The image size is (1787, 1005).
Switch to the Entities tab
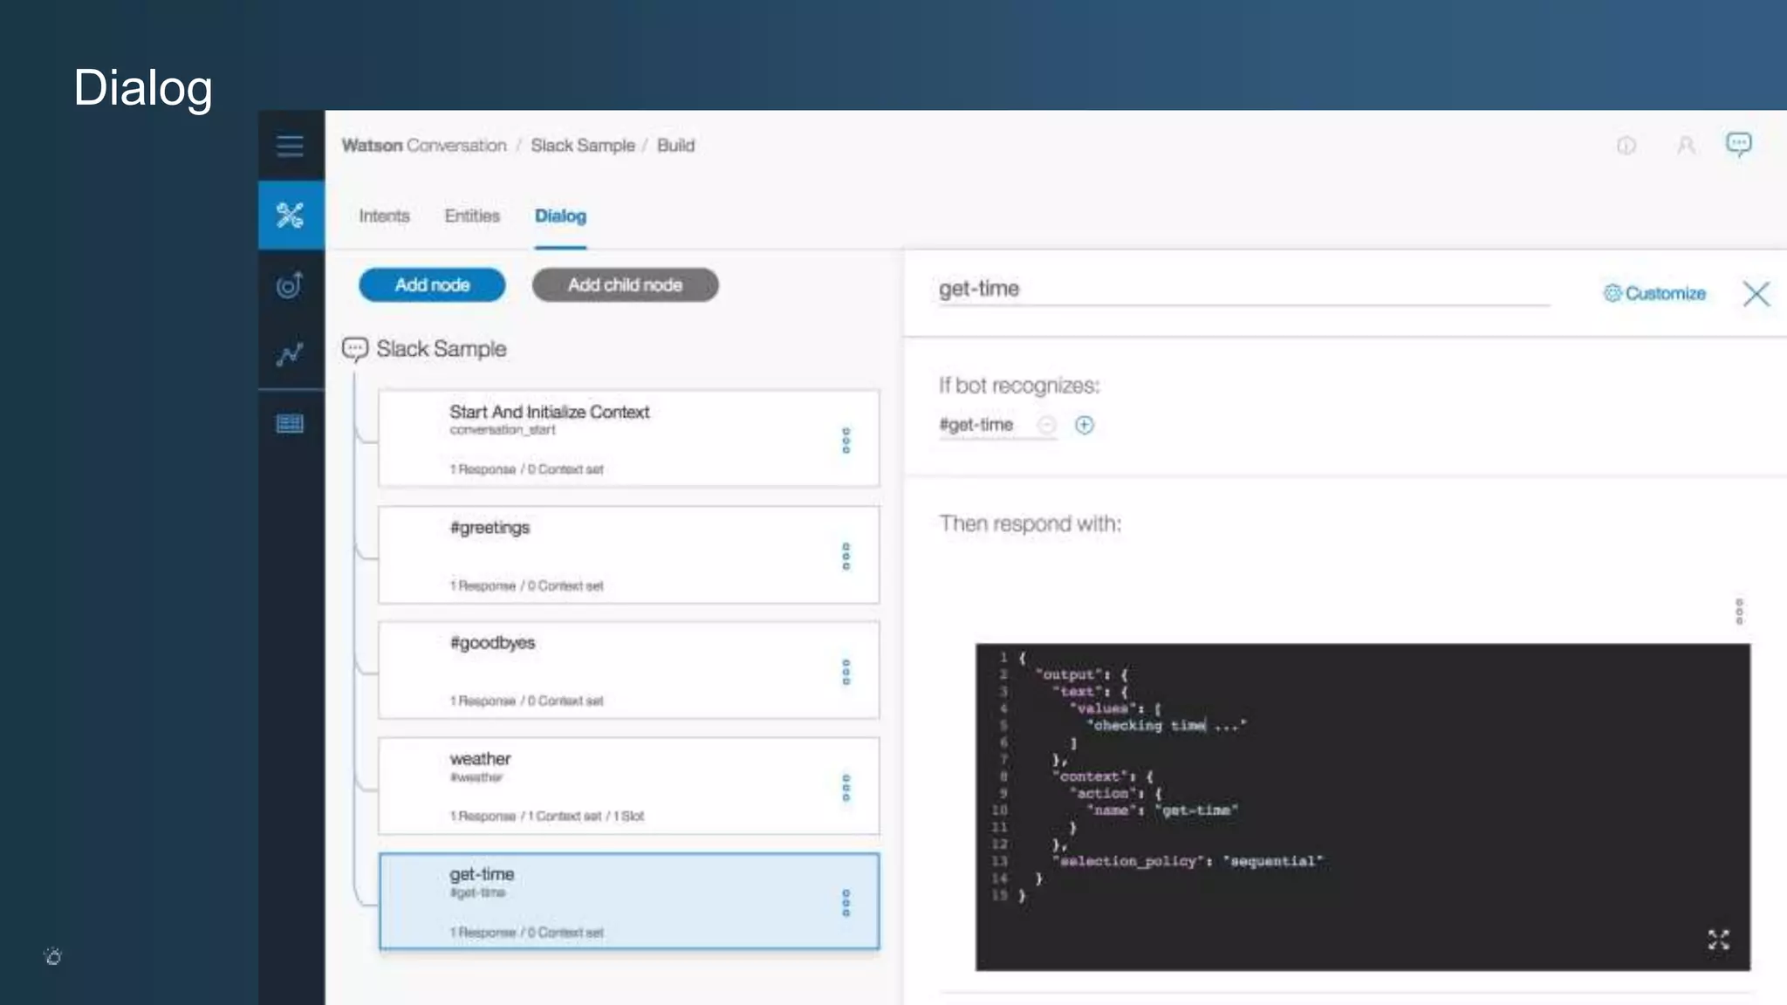472,215
